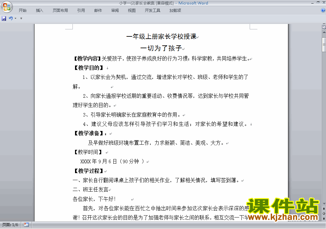
Task: Click the line 各位家长，下午好!
Action: coord(94,199)
